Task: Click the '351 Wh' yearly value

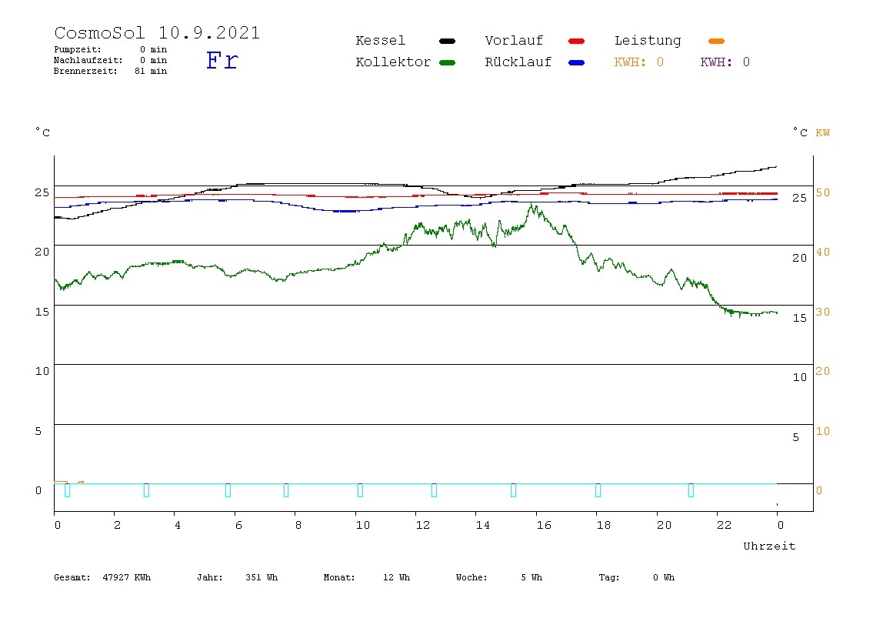Action: (x=262, y=577)
